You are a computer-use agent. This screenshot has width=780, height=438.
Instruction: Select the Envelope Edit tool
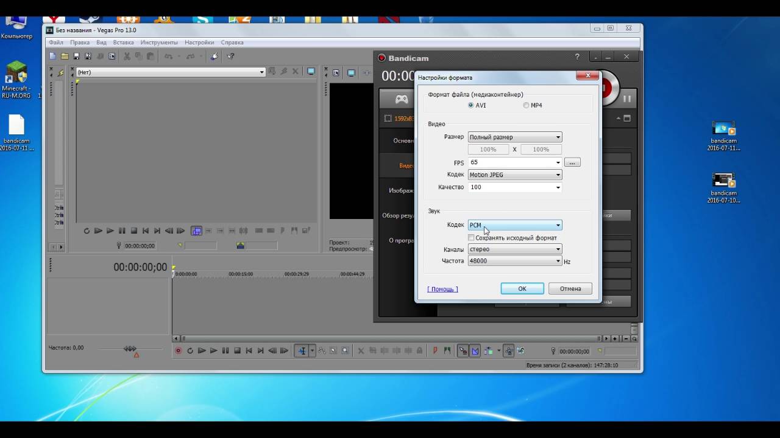pos(322,350)
